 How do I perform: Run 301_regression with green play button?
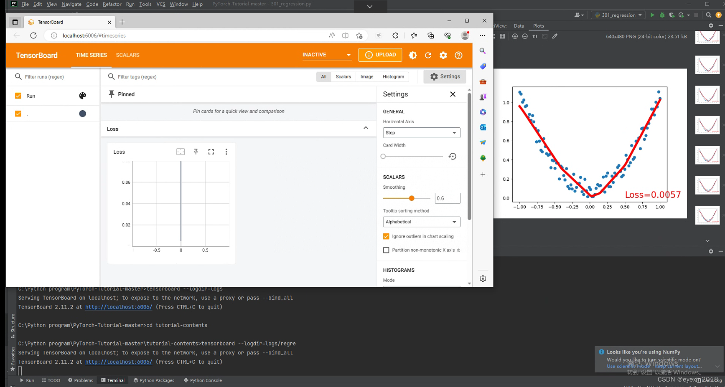[652, 15]
